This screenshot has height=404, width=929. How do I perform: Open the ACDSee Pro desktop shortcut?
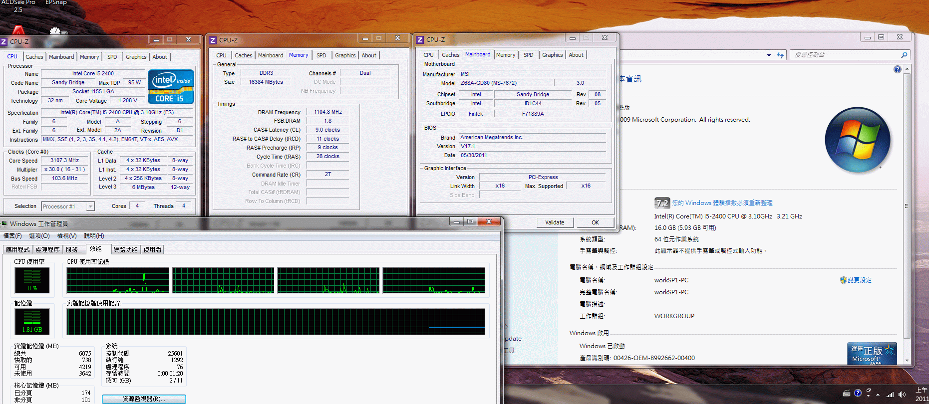point(18,17)
